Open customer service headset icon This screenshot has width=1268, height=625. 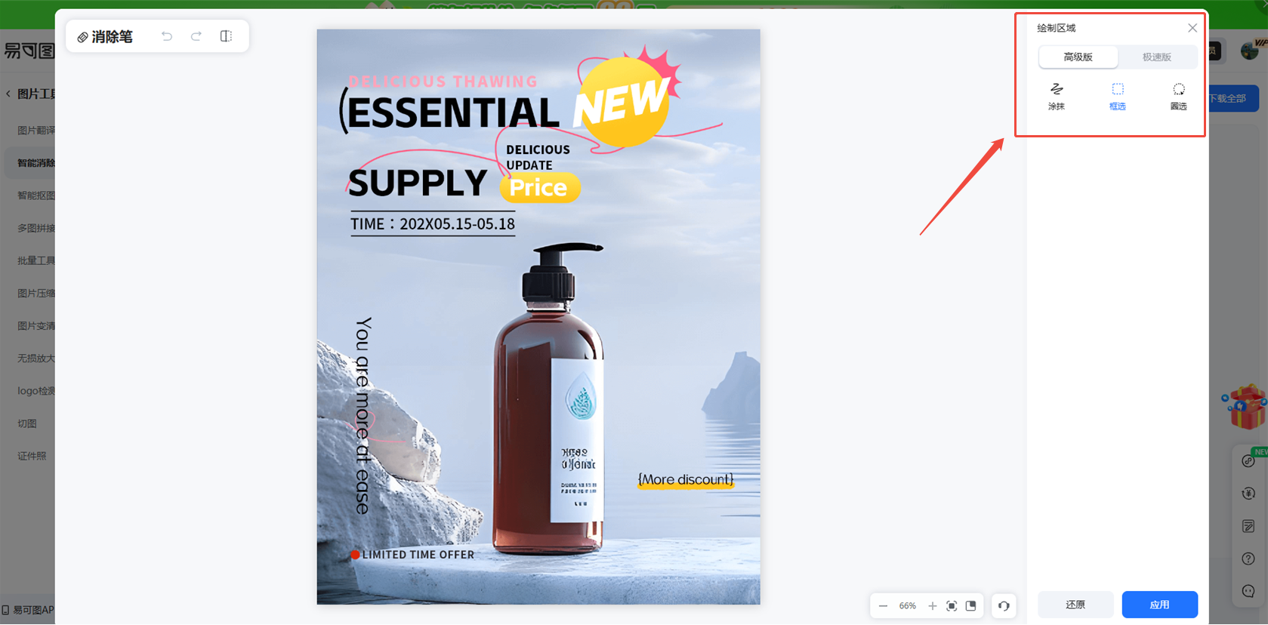1004,606
